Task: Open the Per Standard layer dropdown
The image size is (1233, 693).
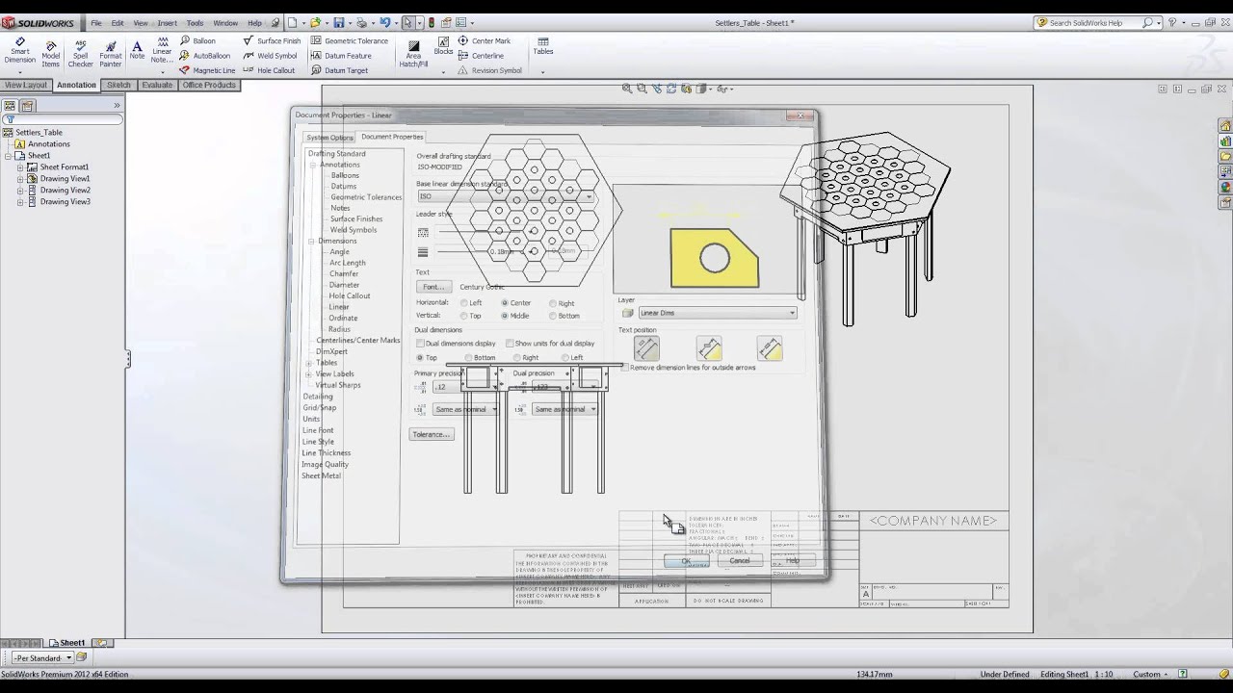Action: pyautogui.click(x=43, y=658)
